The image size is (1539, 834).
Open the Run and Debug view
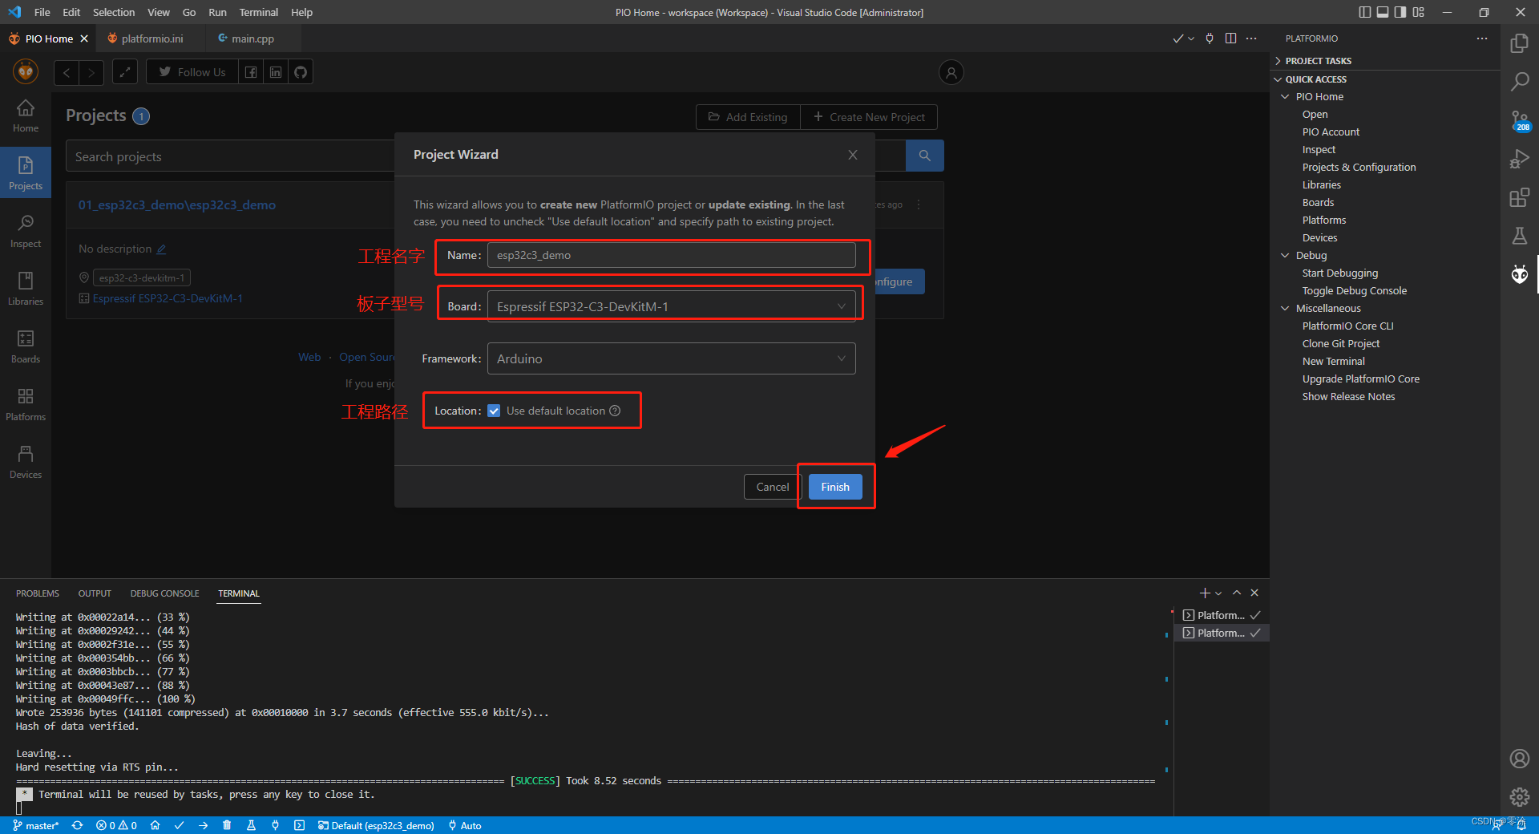(x=1519, y=159)
